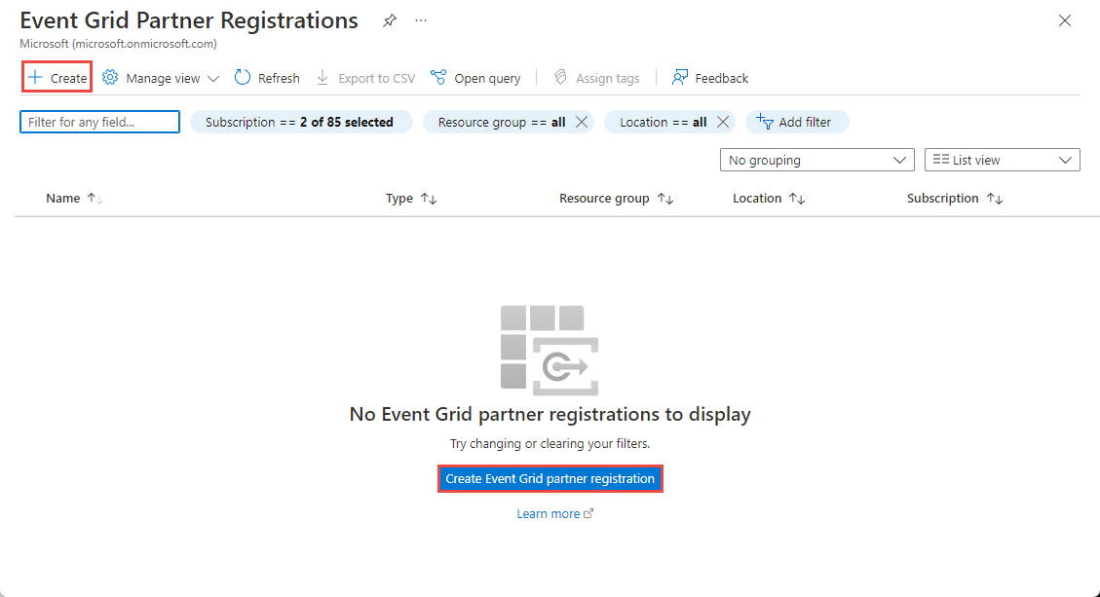
Task: Remove the Location filter
Action: tap(723, 122)
